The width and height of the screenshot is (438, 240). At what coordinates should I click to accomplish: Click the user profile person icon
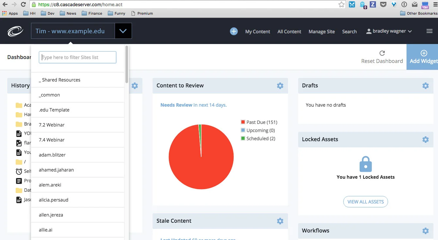pyautogui.click(x=369, y=31)
